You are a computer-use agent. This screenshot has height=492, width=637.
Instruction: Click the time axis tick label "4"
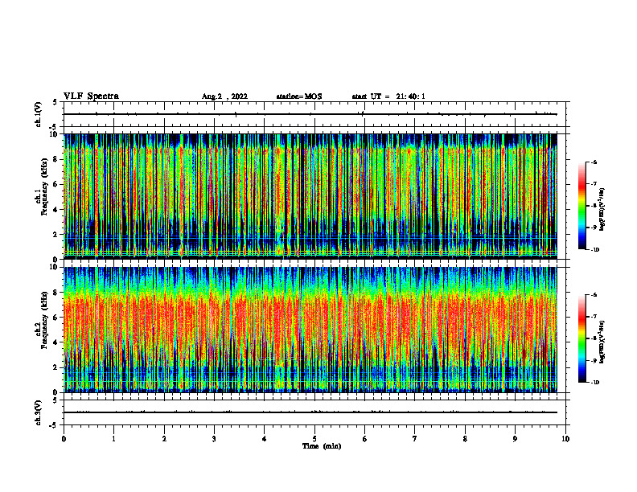[265, 439]
